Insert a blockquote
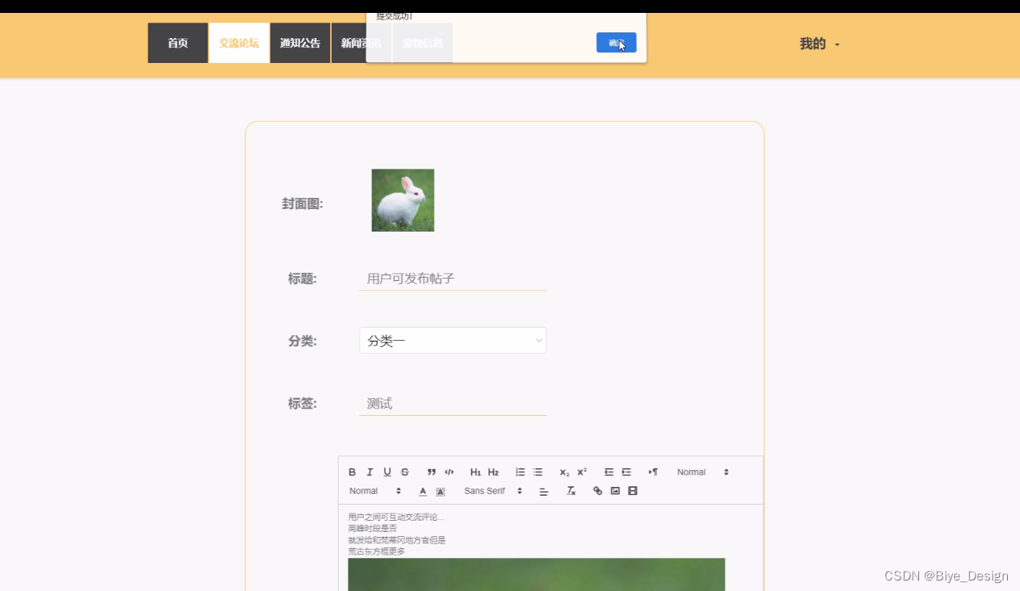This screenshot has height=591, width=1020. (432, 472)
